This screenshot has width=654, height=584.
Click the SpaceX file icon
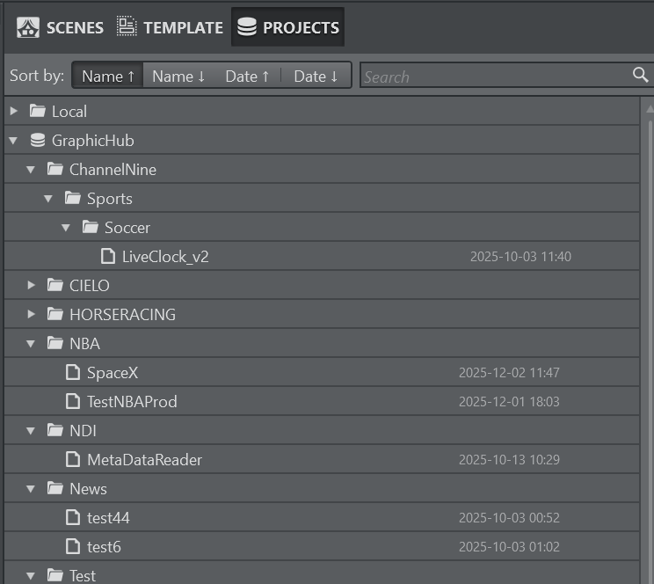pyautogui.click(x=73, y=373)
